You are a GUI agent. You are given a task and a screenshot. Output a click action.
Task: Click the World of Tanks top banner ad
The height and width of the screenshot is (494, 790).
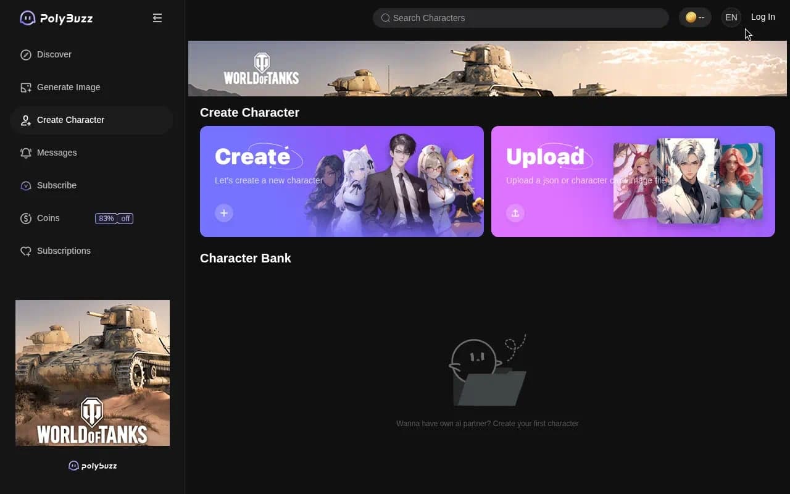[488, 69]
